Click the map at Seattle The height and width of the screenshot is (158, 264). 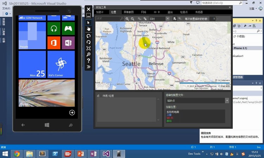click(131, 64)
